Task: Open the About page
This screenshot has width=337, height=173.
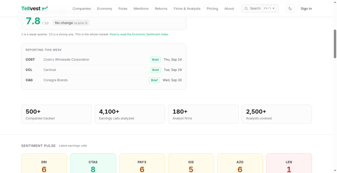Action: click(229, 9)
